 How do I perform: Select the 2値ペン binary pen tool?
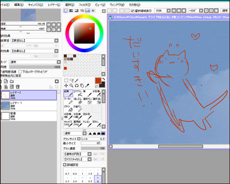point(78,108)
